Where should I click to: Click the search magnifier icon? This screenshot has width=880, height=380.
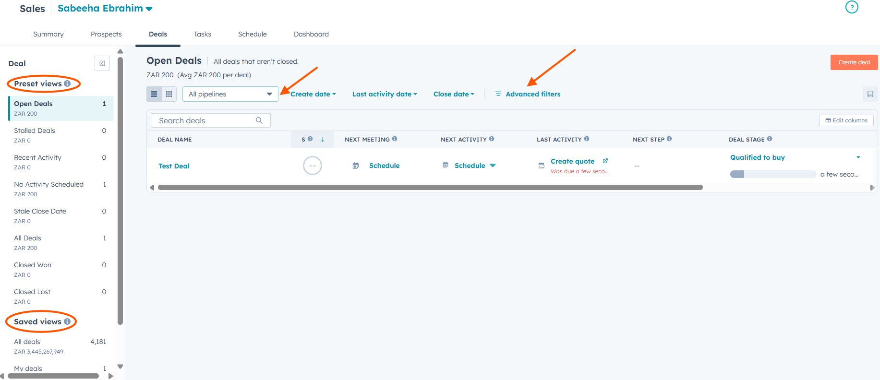tap(259, 120)
